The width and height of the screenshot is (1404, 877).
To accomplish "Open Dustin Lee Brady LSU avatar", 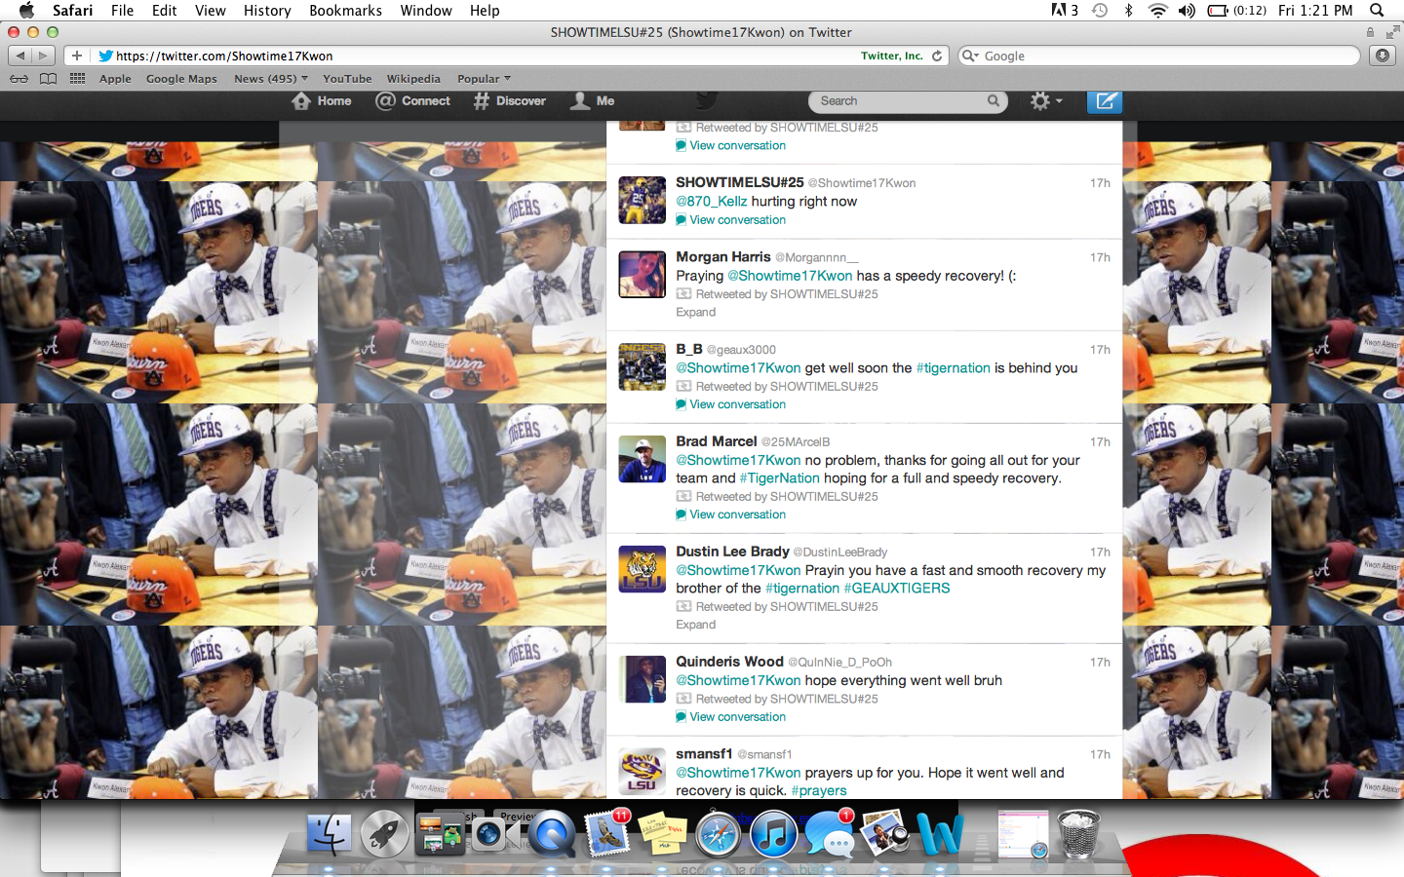I will (643, 569).
